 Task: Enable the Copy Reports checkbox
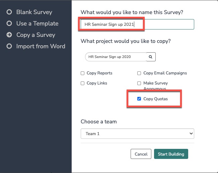83,73
